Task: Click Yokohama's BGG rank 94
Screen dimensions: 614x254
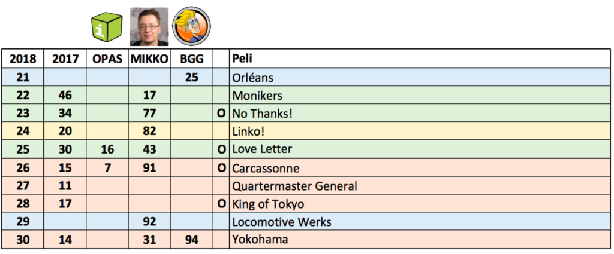Action: click(191, 240)
